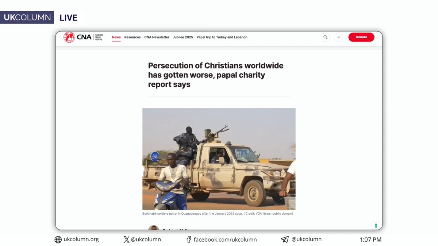Click the Facebook icon
Image resolution: width=438 pixels, height=246 pixels.
[189, 239]
